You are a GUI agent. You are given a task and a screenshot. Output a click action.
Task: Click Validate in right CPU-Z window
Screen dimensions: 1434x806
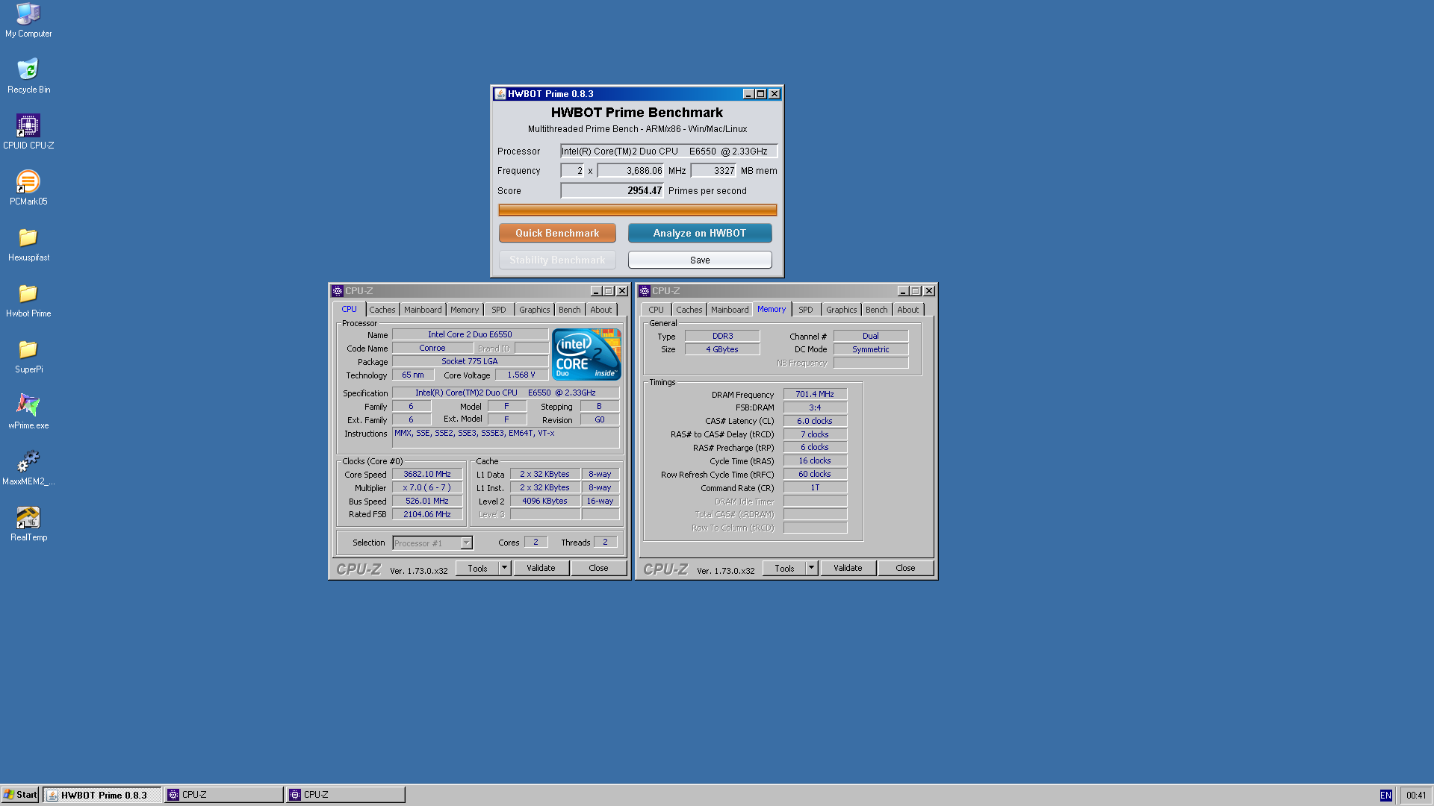(x=848, y=568)
